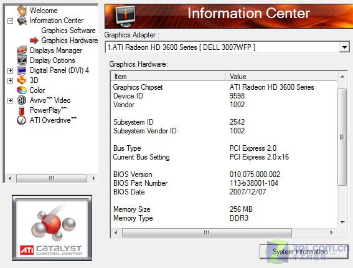Click the hardware list scroll up arrow
The width and height of the screenshot is (353, 268).
click(342, 77)
